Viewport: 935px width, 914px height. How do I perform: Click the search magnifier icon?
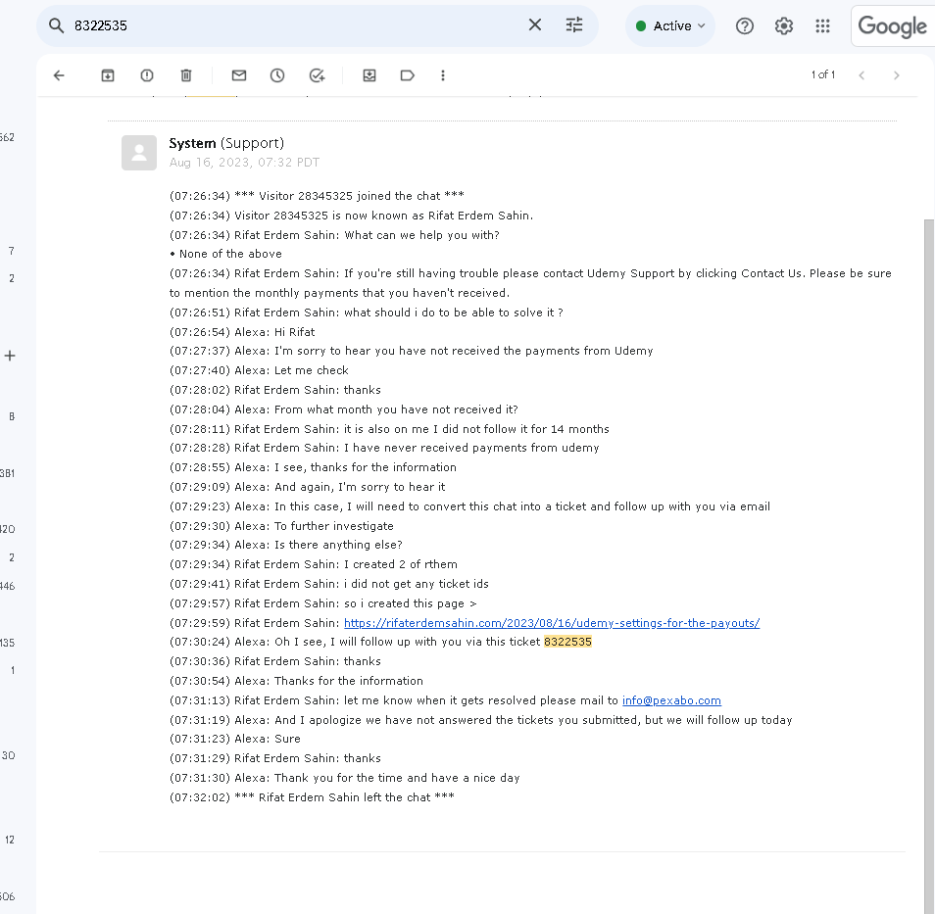[x=56, y=25]
